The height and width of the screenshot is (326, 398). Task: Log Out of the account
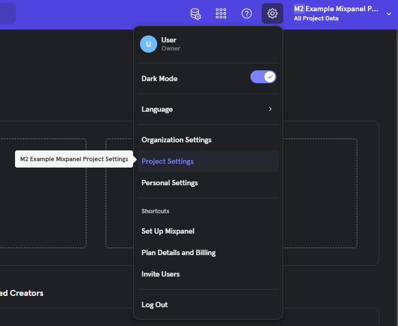[154, 305]
